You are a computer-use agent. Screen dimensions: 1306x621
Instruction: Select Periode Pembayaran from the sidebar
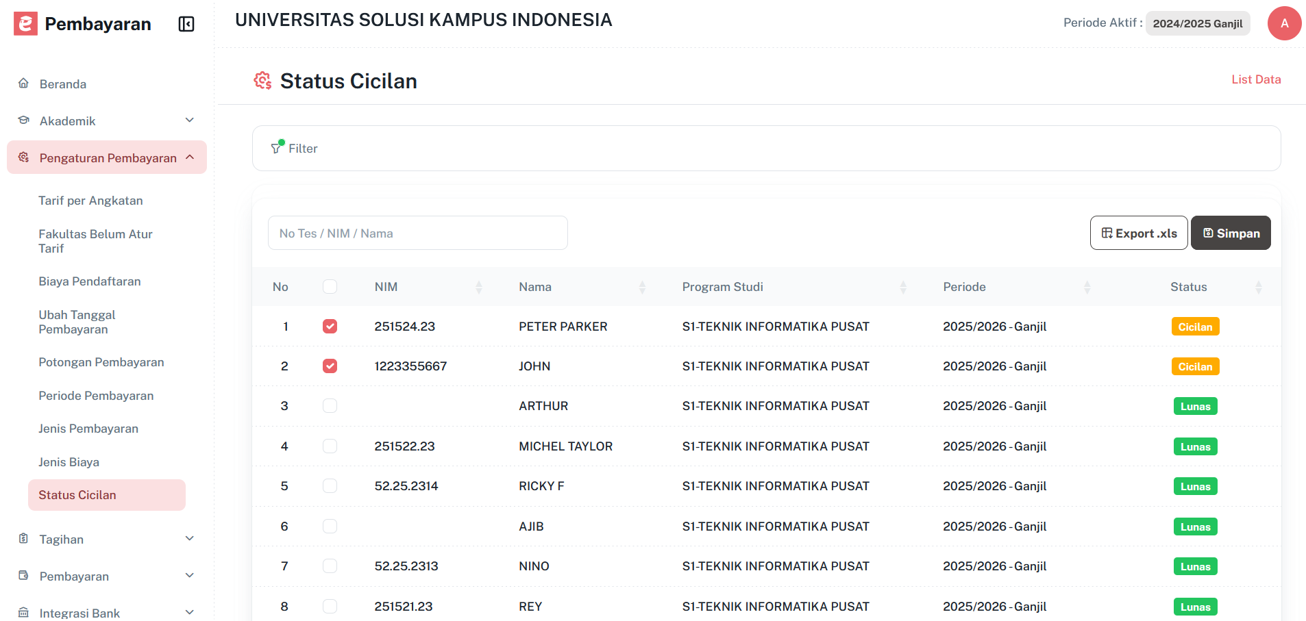(96, 395)
